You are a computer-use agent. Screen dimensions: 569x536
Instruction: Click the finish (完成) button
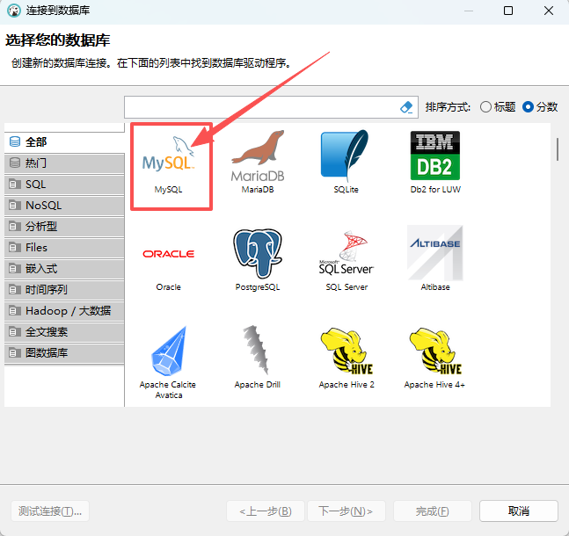(432, 511)
